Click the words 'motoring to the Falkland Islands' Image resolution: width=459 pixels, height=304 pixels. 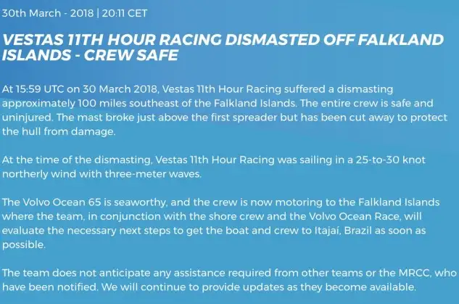(x=357, y=202)
